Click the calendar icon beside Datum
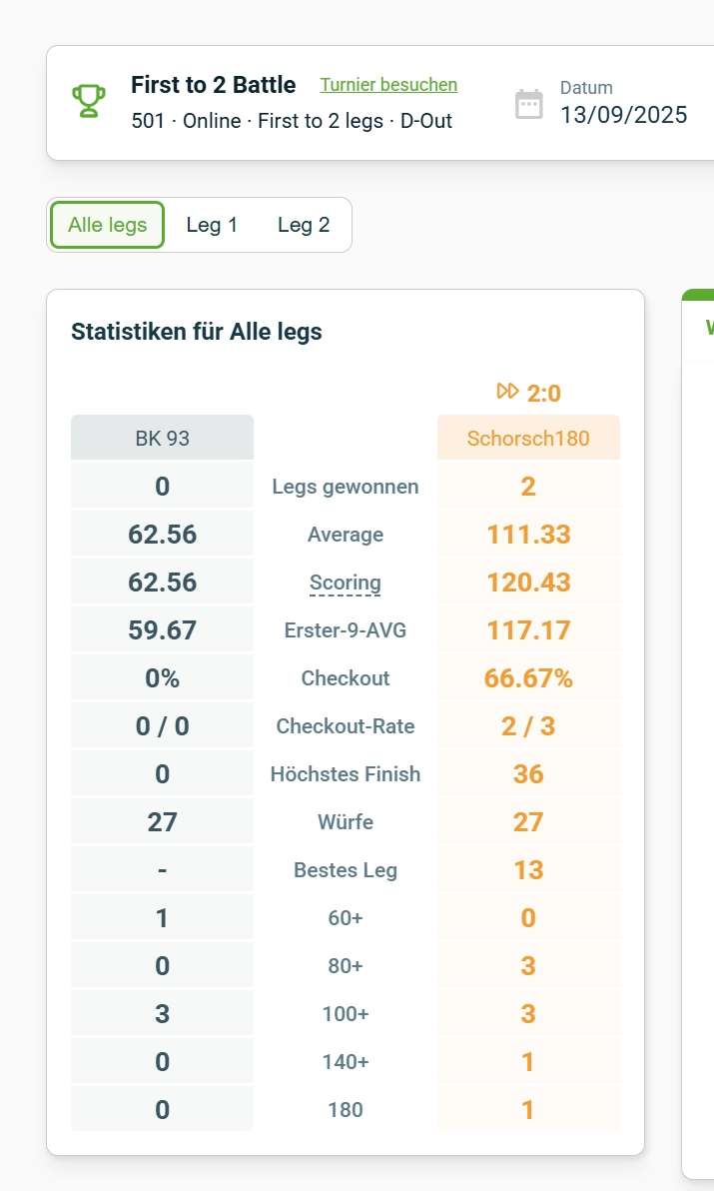The height and width of the screenshot is (1191, 714). pos(529,104)
